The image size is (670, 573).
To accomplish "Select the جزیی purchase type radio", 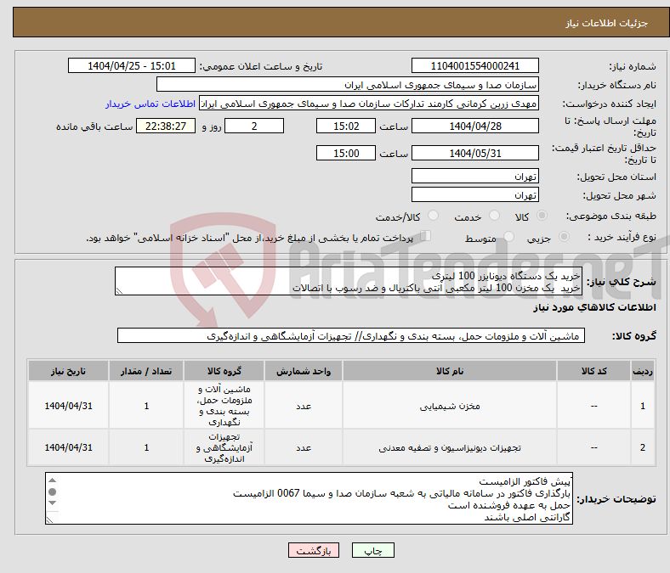I will (x=564, y=236).
